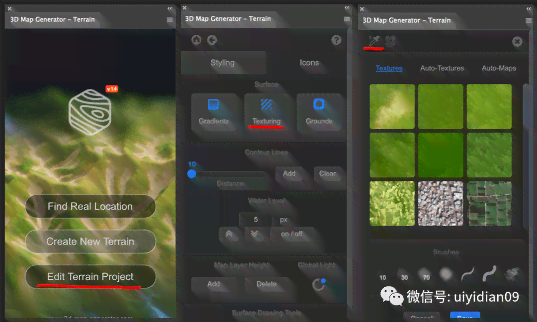The width and height of the screenshot is (537, 322).
Task: Delete the map layer height
Action: point(267,284)
